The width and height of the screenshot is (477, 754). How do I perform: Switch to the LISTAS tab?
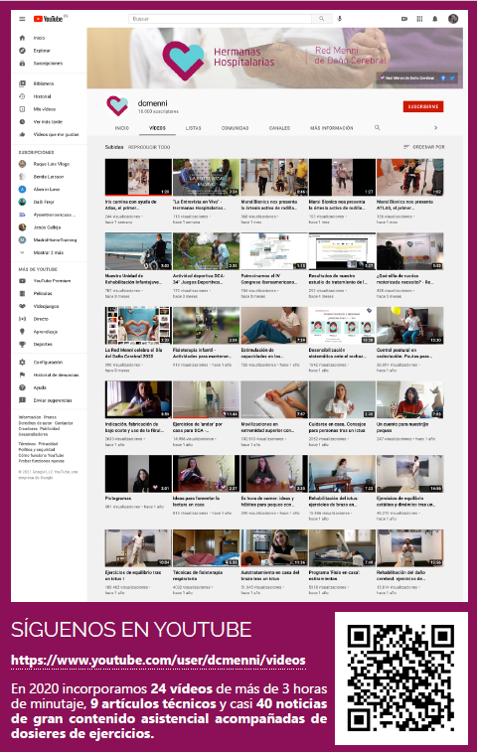[194, 128]
